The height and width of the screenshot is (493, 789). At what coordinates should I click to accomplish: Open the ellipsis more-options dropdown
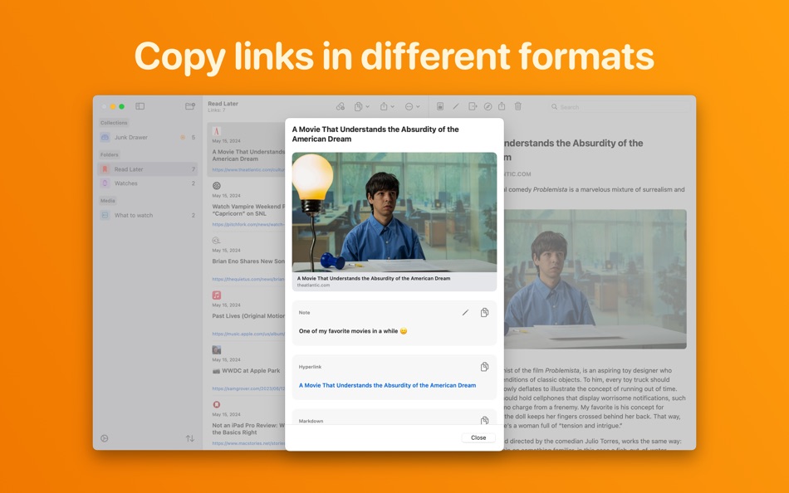click(x=412, y=106)
